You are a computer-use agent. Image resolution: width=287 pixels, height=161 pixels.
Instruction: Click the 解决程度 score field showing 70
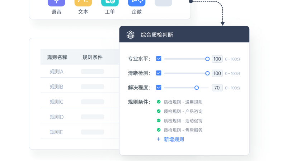pos(217,88)
